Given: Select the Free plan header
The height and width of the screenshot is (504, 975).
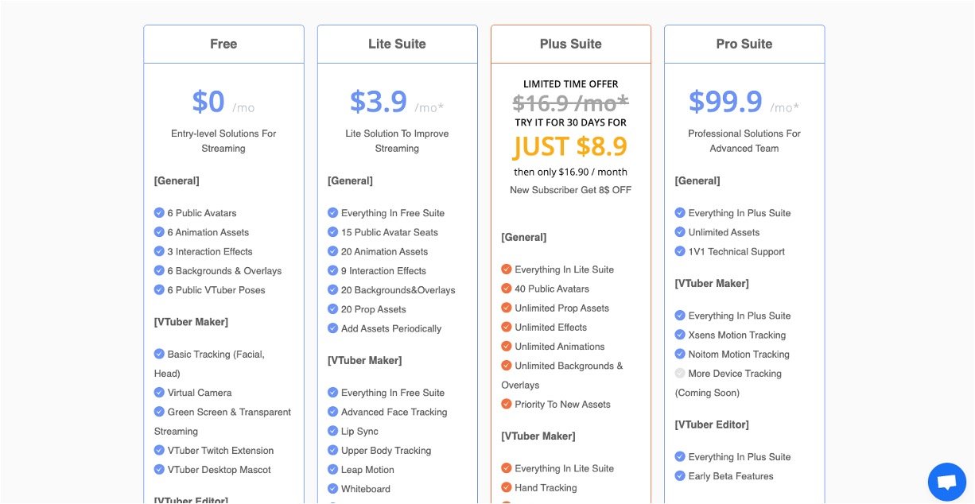Looking at the screenshot, I should [223, 45].
